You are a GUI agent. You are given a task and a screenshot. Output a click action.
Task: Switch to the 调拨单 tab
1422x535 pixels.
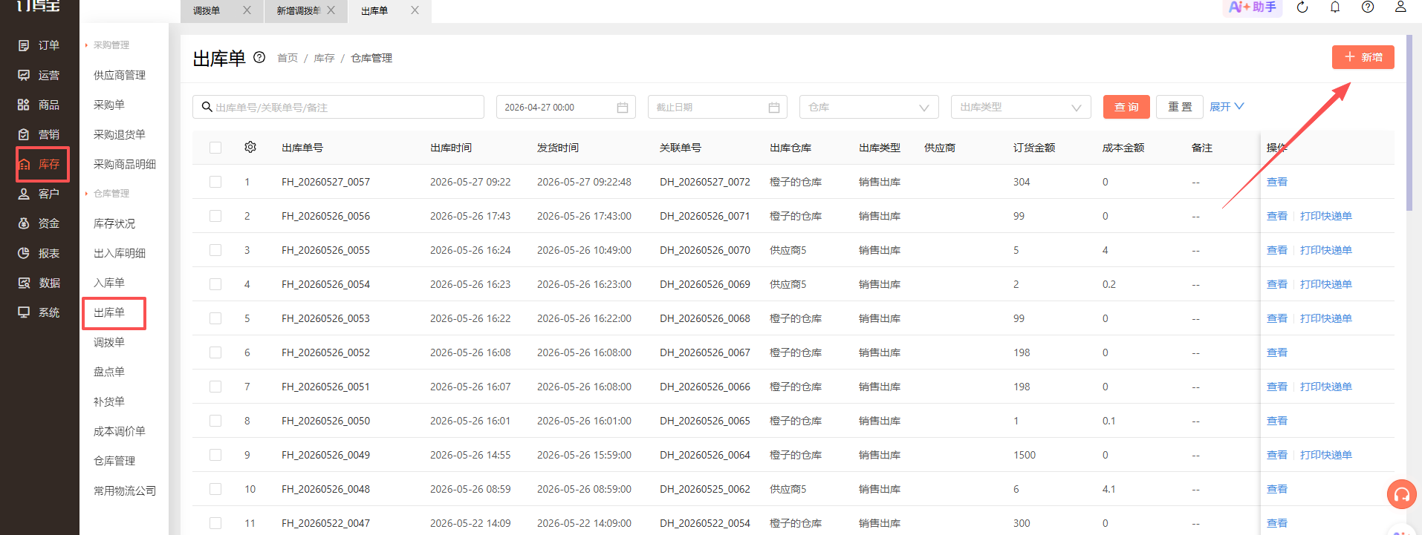point(221,10)
